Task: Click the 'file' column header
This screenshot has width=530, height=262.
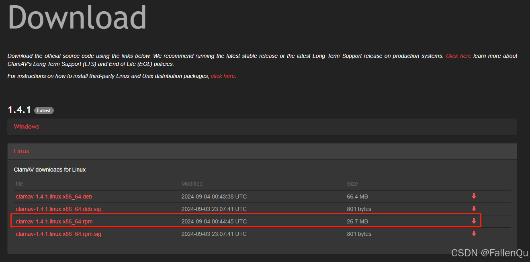Action: click(x=19, y=184)
